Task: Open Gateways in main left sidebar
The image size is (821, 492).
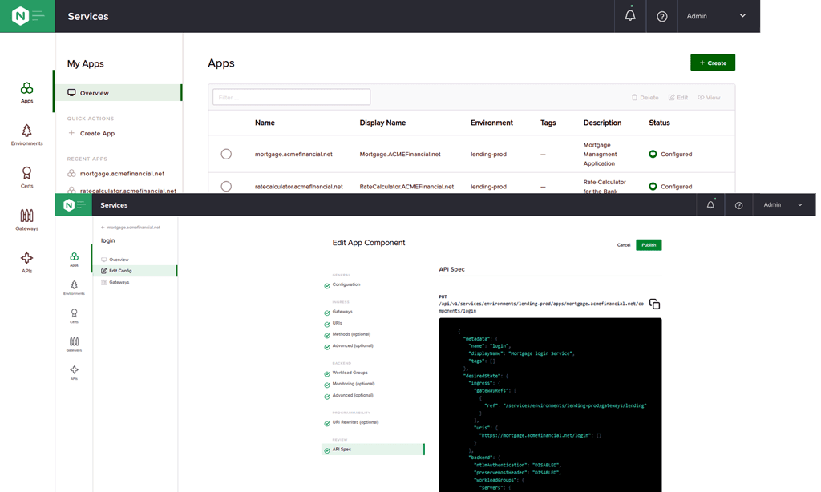Action: (26, 220)
